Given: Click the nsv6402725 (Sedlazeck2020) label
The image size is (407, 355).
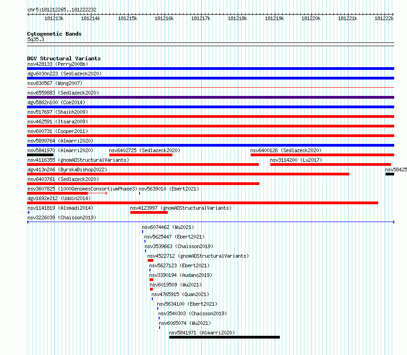Looking at the screenshot, I should pyautogui.click(x=145, y=150).
